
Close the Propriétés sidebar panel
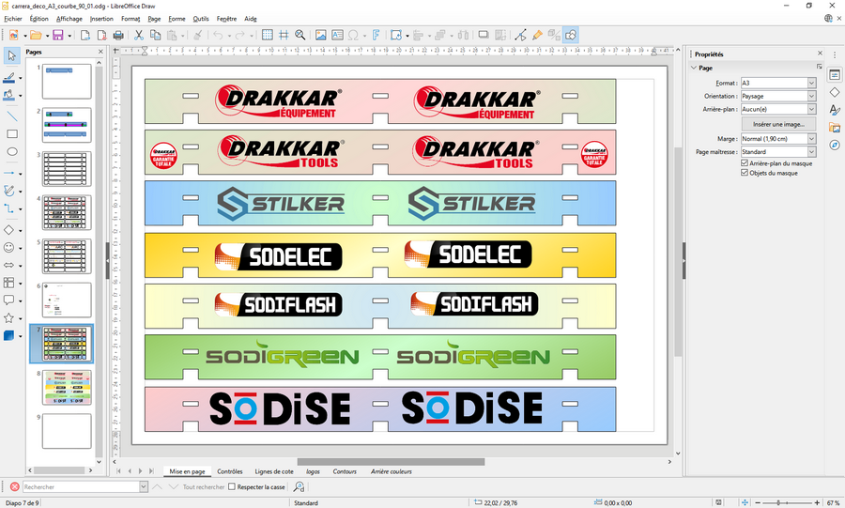(x=820, y=54)
